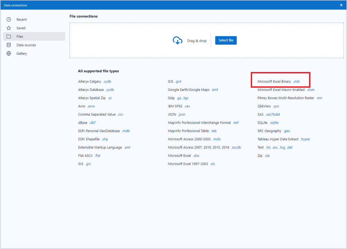This screenshot has height=249, width=347.
Task: Pick the Tableau .hyper link
Action: (x=305, y=139)
